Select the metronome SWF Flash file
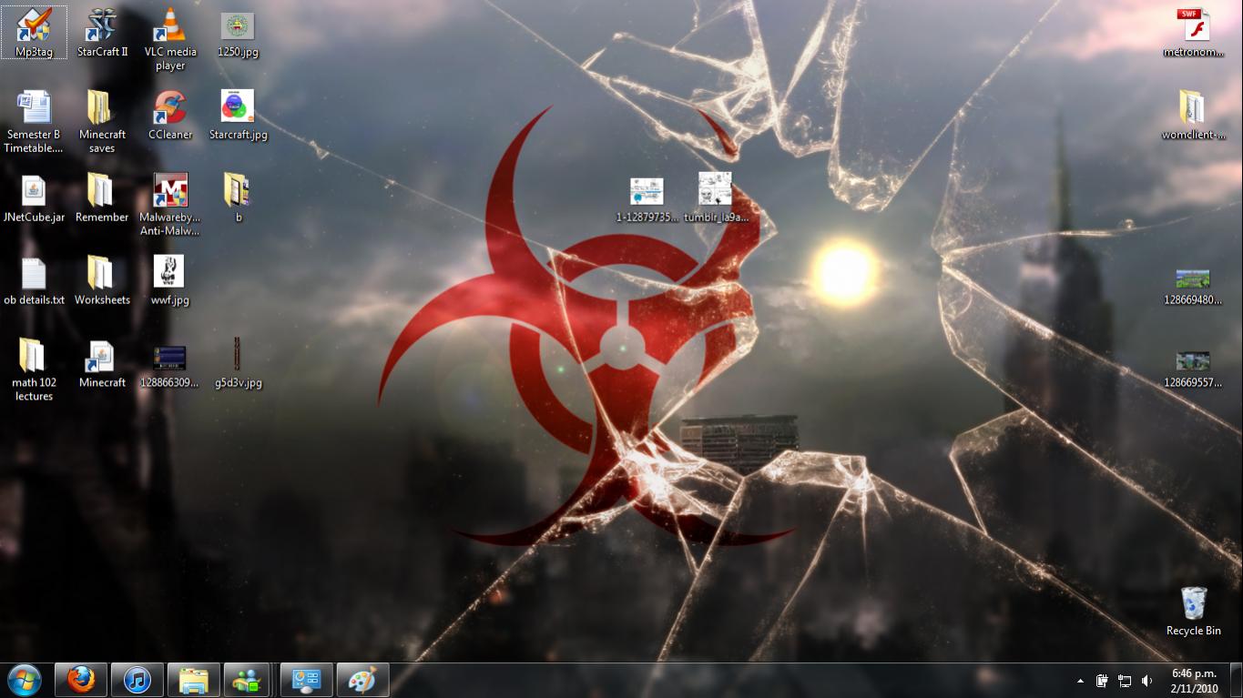Image resolution: width=1243 pixels, height=698 pixels. tap(1193, 34)
